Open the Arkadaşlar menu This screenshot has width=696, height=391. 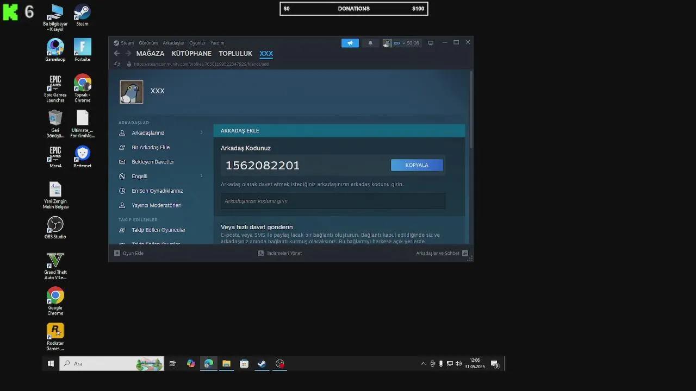tap(173, 43)
